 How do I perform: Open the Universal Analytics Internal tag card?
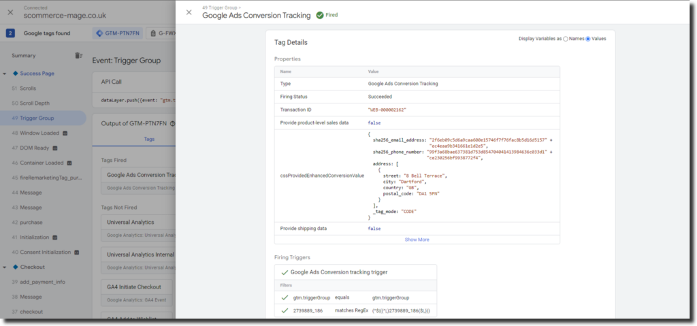139,260
